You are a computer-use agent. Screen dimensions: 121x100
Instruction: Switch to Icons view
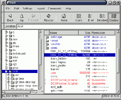click(79, 18)
